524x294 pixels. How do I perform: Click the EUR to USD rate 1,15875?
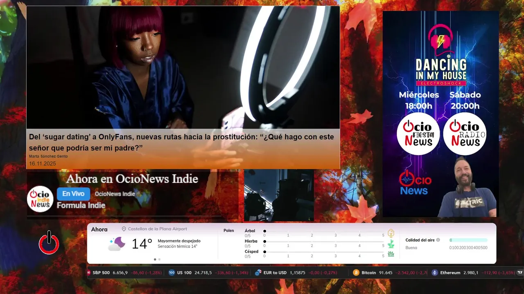(x=298, y=272)
